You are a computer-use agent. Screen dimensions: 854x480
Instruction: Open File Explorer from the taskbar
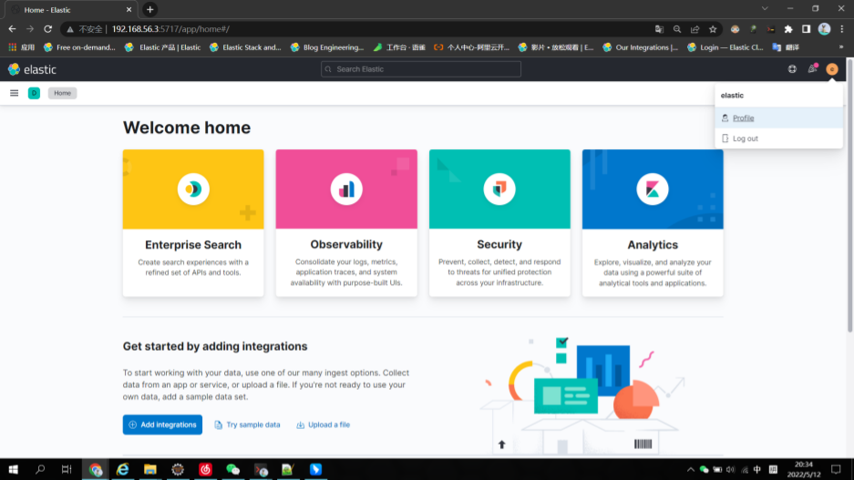click(149, 469)
